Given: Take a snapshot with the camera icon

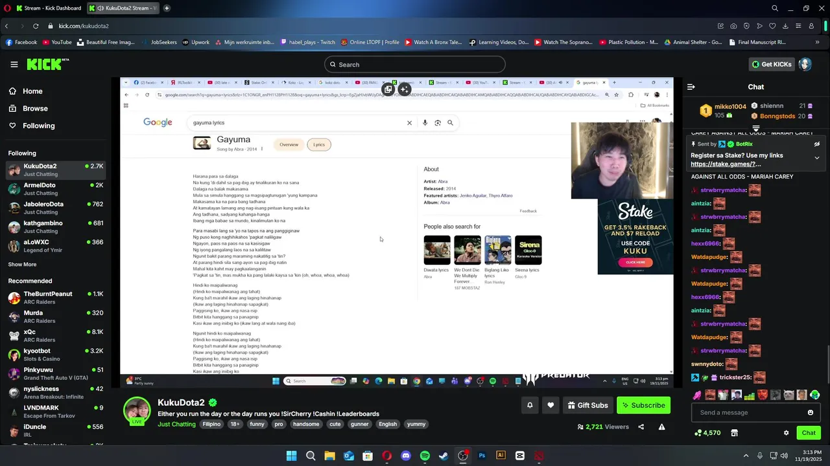Looking at the screenshot, I should tap(733, 26).
